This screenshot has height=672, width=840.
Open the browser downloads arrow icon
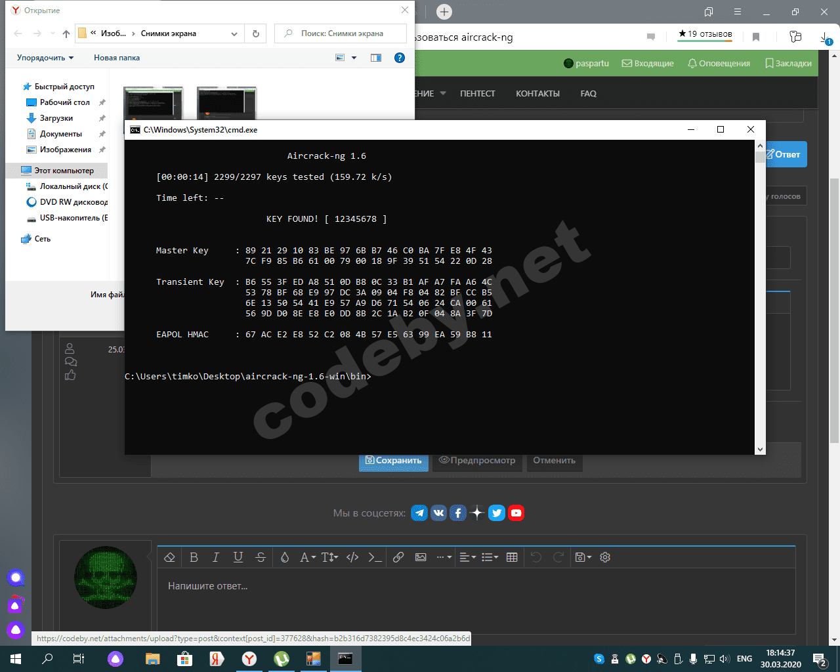826,37
